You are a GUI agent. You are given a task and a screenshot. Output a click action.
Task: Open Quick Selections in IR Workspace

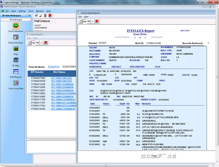16,26
